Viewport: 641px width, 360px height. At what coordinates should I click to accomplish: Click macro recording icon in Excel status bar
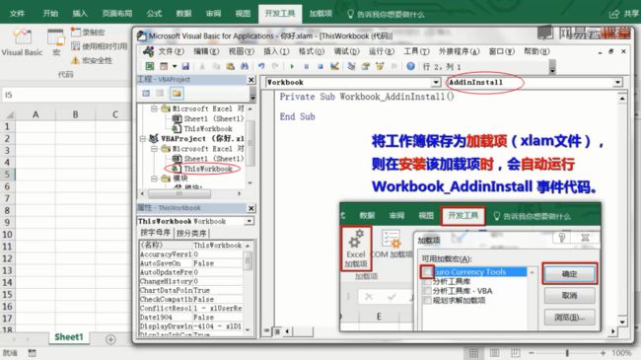pos(32,353)
